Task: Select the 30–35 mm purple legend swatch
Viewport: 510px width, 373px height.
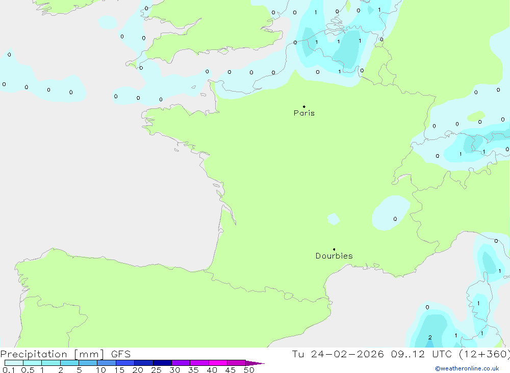Action: coord(181,363)
